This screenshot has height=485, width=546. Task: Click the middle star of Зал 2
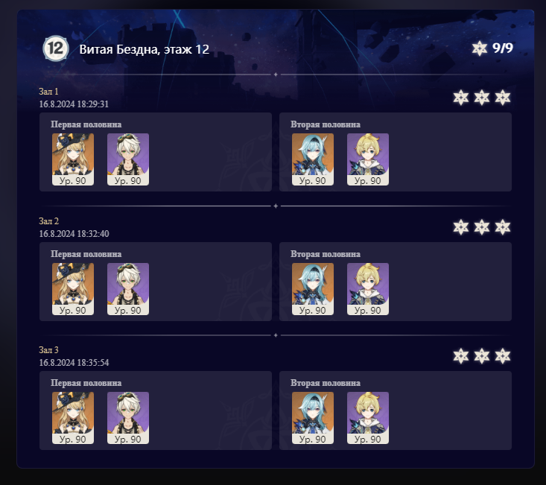point(482,227)
